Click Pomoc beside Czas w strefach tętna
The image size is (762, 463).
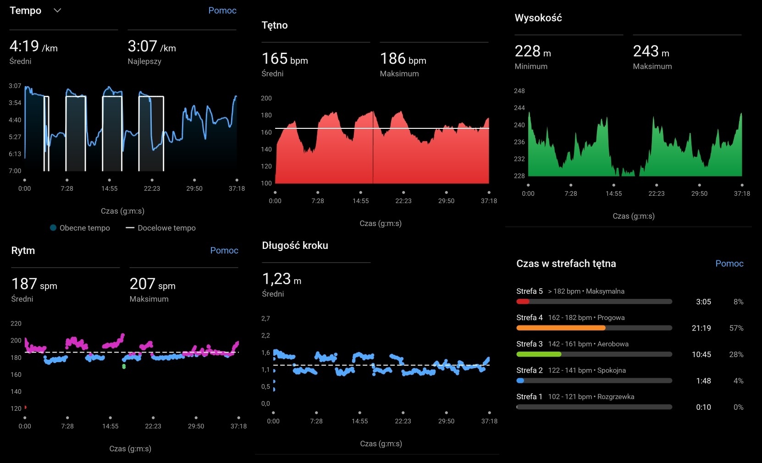pos(729,264)
